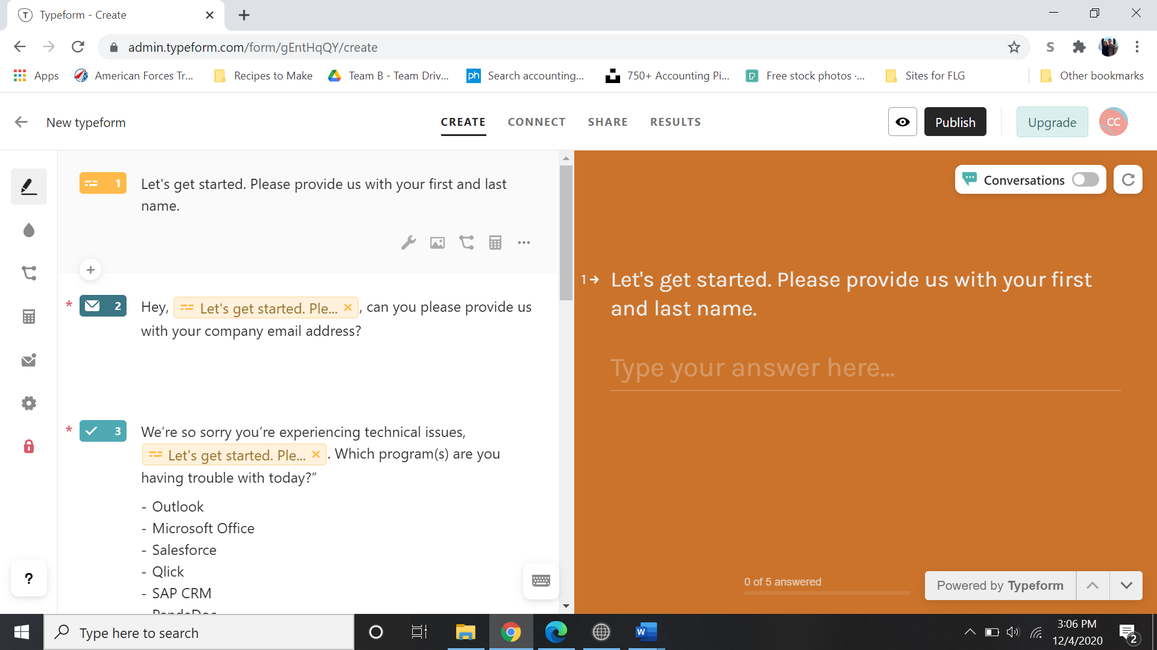Open the Design droplet icon in sidebar

click(29, 231)
